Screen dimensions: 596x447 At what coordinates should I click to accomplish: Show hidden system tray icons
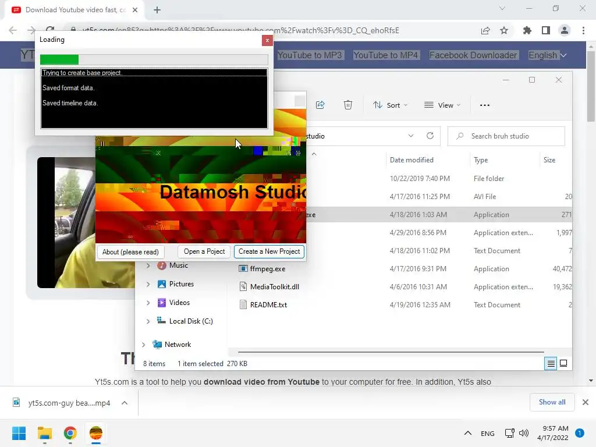pyautogui.click(x=468, y=433)
